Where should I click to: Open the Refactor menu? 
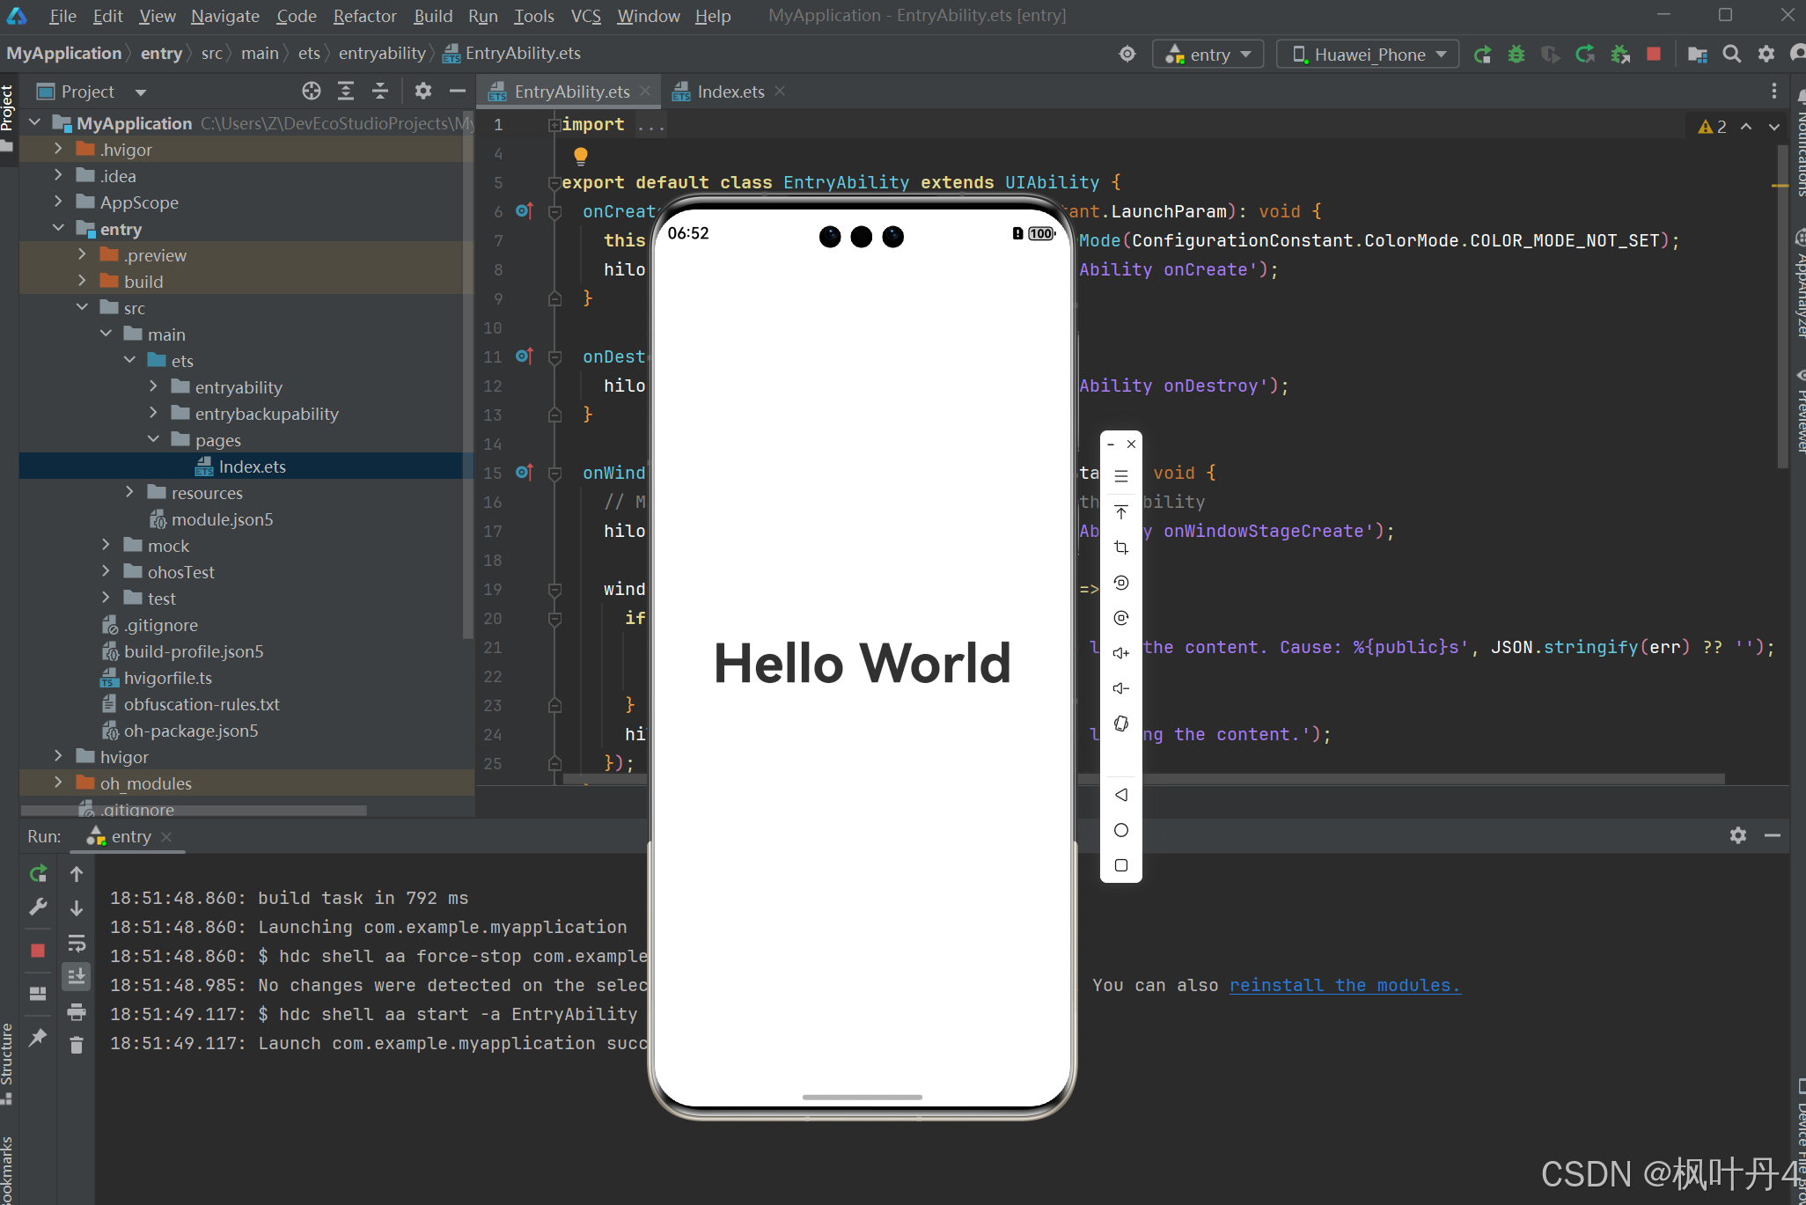(364, 16)
